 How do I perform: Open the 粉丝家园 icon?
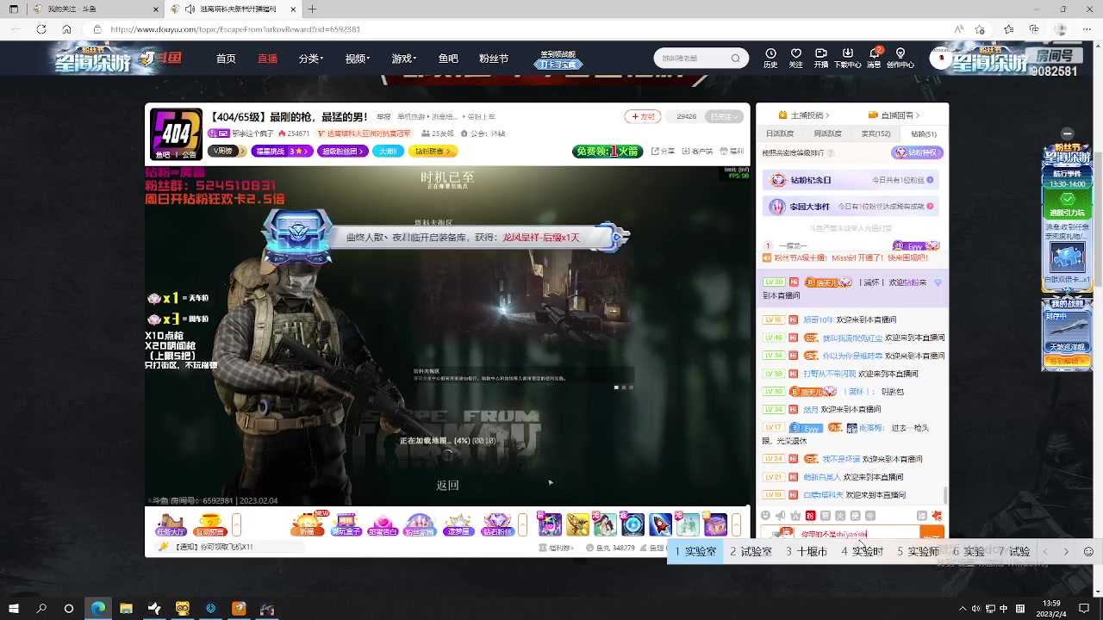coord(421,524)
